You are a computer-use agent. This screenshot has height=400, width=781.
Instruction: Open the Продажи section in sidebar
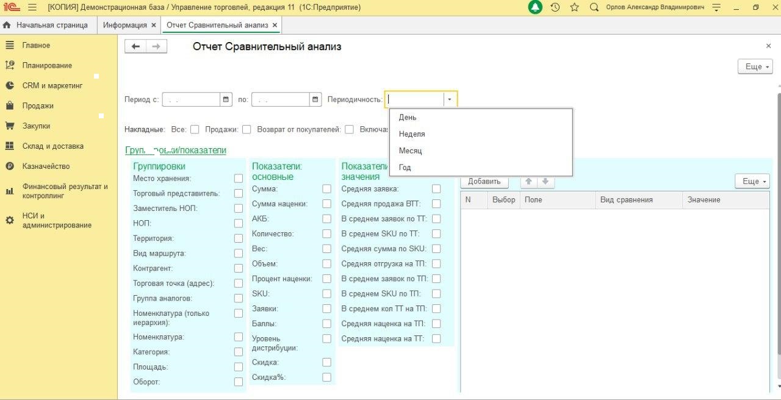pos(38,105)
